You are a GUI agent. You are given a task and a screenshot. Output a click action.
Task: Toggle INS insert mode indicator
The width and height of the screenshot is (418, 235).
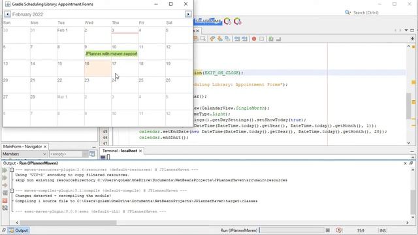[x=383, y=230]
